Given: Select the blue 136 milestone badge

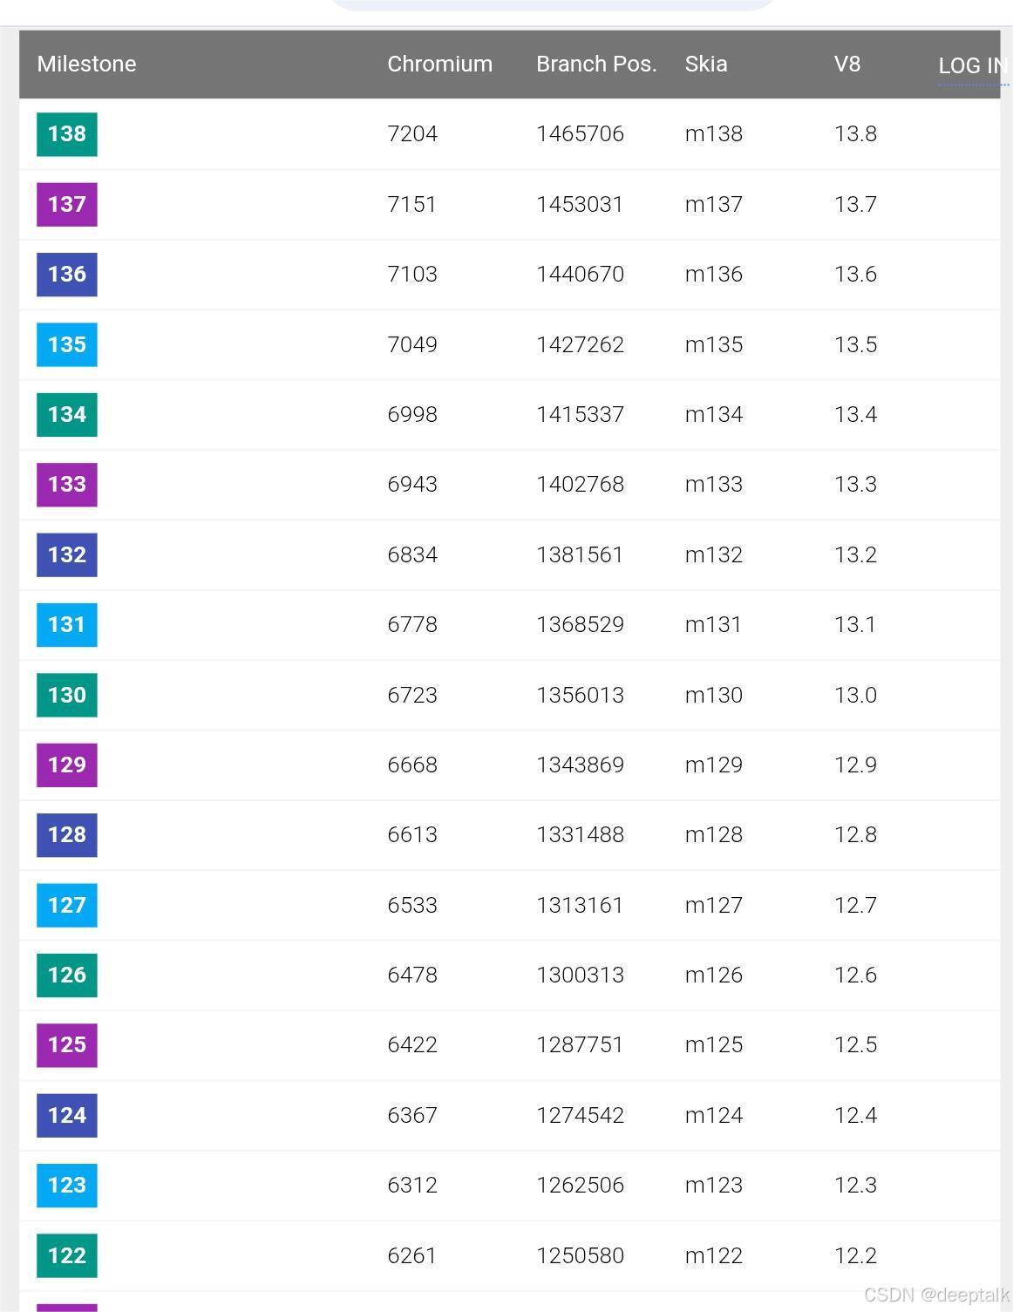Looking at the screenshot, I should coord(66,274).
